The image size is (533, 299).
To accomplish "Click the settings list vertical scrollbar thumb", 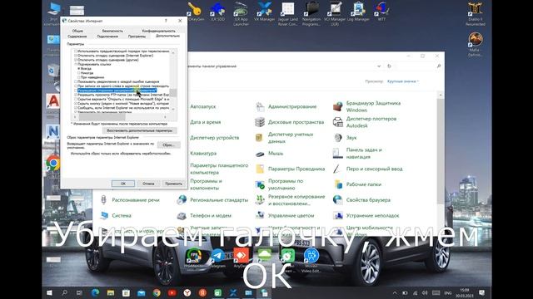I will [x=173, y=92].
